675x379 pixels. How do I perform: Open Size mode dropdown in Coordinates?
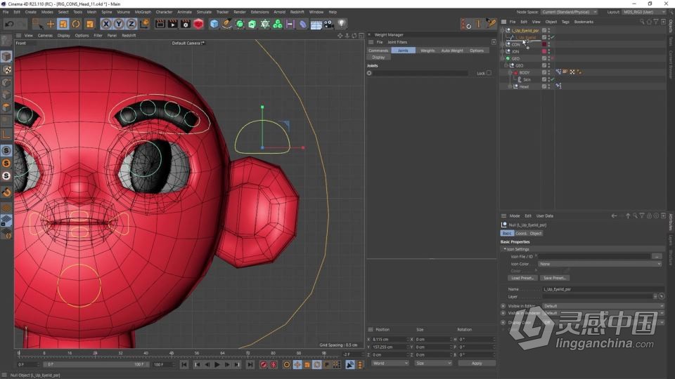[433, 364]
